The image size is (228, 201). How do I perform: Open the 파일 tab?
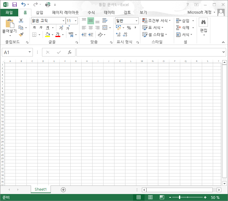point(9,12)
